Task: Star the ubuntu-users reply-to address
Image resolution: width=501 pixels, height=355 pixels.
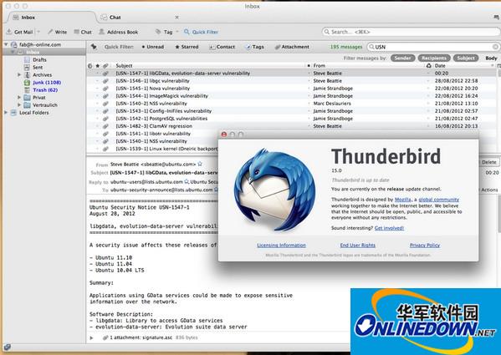Action: tap(187, 182)
